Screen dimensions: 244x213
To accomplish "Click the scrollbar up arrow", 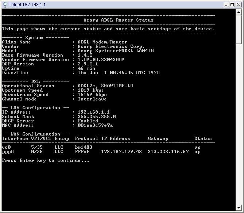I will [x=239, y=12].
